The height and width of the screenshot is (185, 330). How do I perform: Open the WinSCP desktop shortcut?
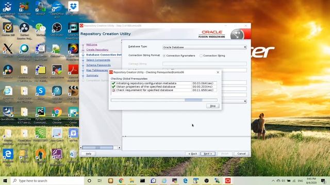point(40,8)
